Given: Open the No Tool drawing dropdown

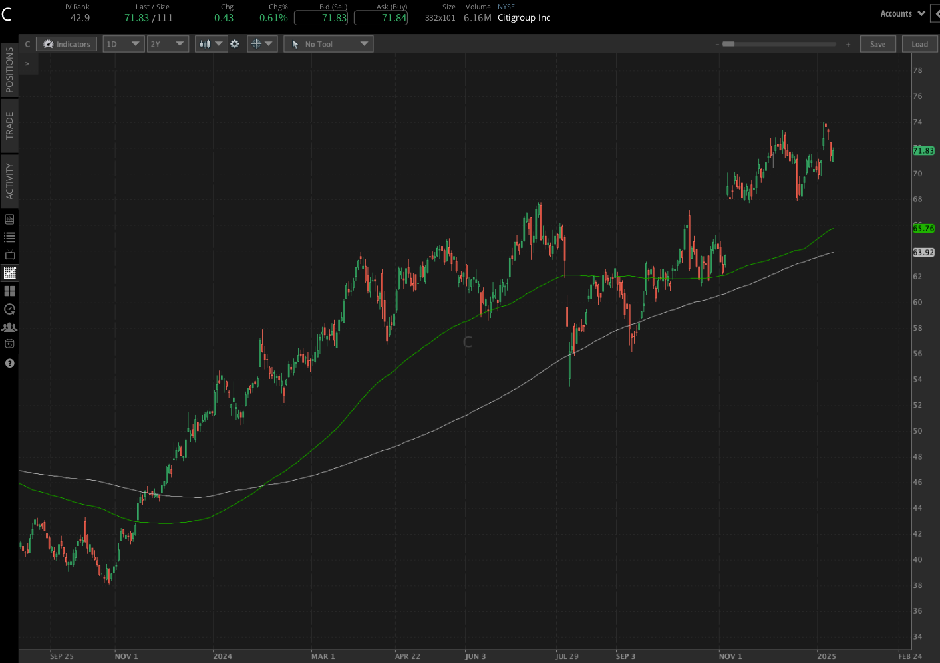Looking at the screenshot, I should [328, 43].
